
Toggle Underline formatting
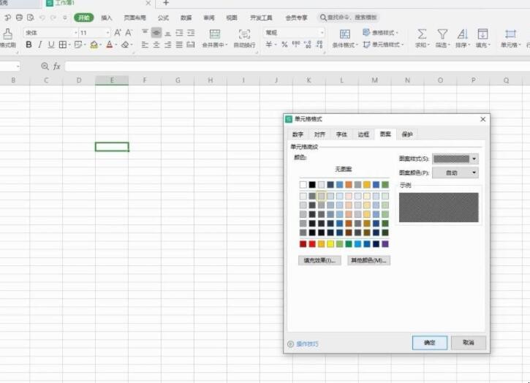(x=51, y=45)
